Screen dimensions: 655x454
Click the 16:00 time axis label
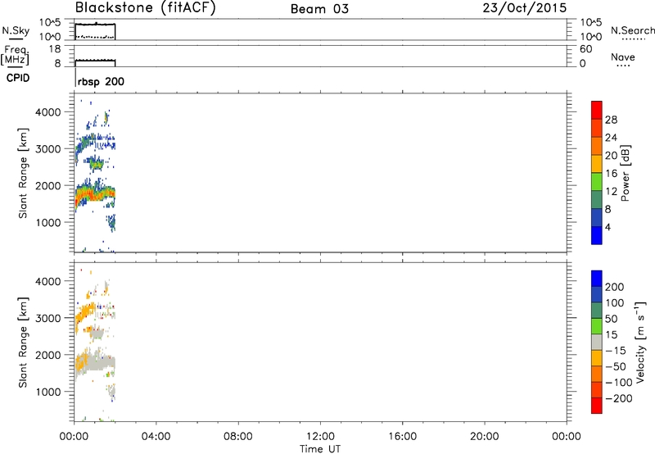[x=402, y=437]
